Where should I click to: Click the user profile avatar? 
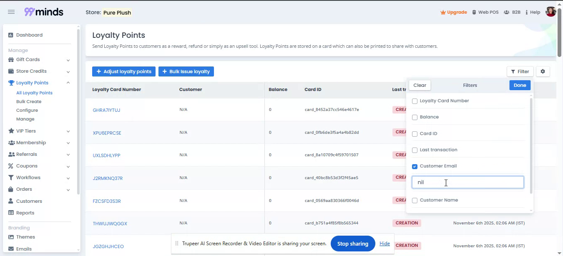[551, 12]
